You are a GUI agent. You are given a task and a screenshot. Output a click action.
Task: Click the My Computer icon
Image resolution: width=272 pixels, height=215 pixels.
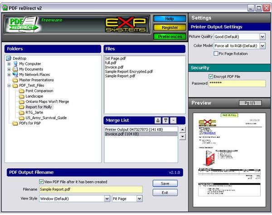[x=15, y=64]
